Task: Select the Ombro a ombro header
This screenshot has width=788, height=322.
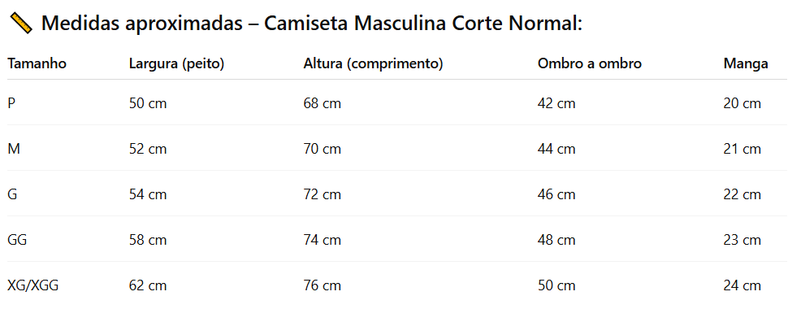Action: (x=590, y=64)
